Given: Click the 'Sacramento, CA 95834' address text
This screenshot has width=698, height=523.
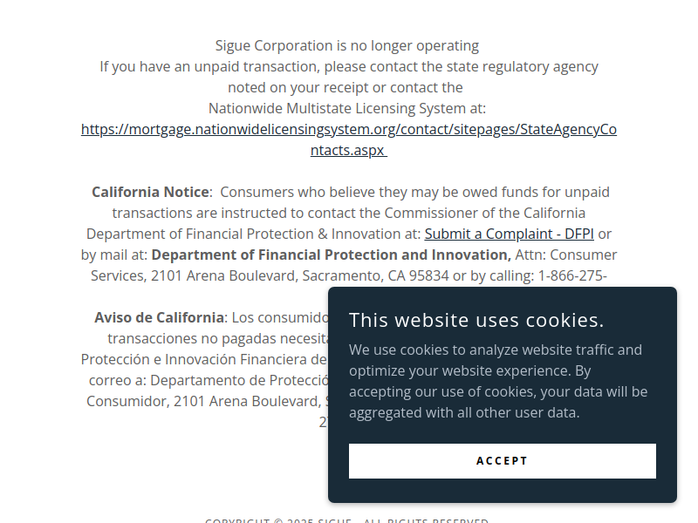Looking at the screenshot, I should 376,275.
